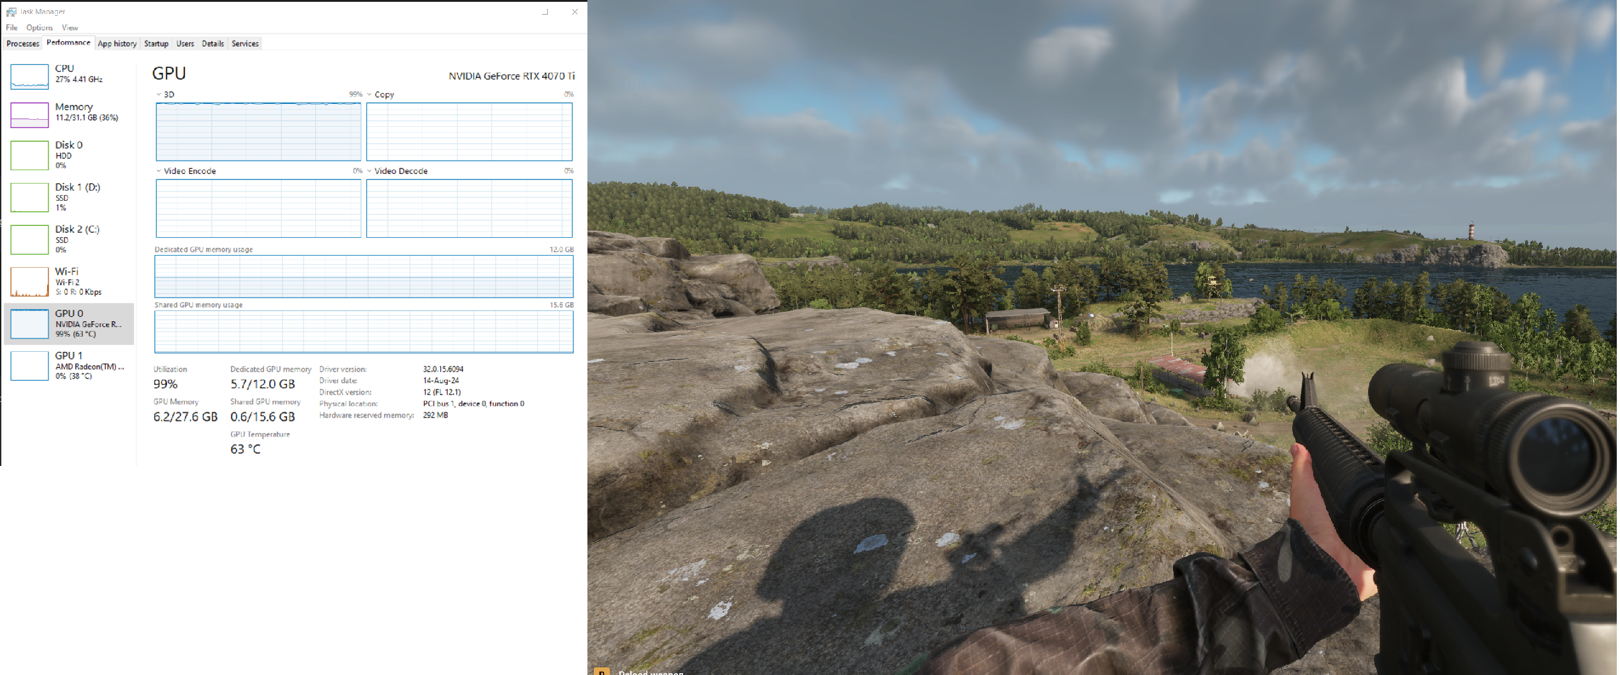Click the Video Encode usage graph
Viewport: 1620px width, 675px height.
point(258,208)
